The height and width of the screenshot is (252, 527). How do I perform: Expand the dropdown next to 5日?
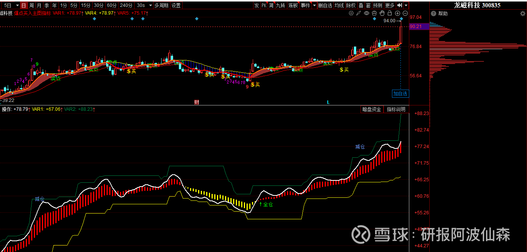coord(17,5)
